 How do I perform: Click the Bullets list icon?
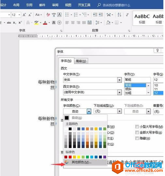tap(67, 15)
